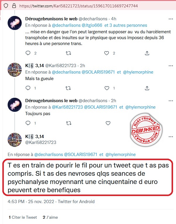Reply to the 'Toujours pas' tweet
176x224 pixels.
point(28,123)
